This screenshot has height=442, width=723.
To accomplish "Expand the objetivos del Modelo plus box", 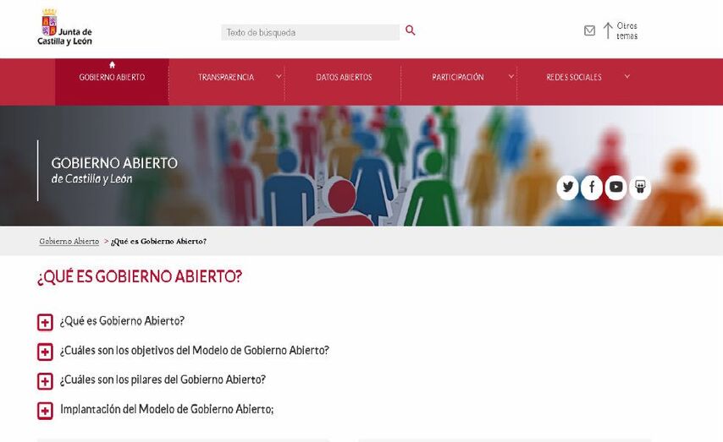I will pos(45,352).
